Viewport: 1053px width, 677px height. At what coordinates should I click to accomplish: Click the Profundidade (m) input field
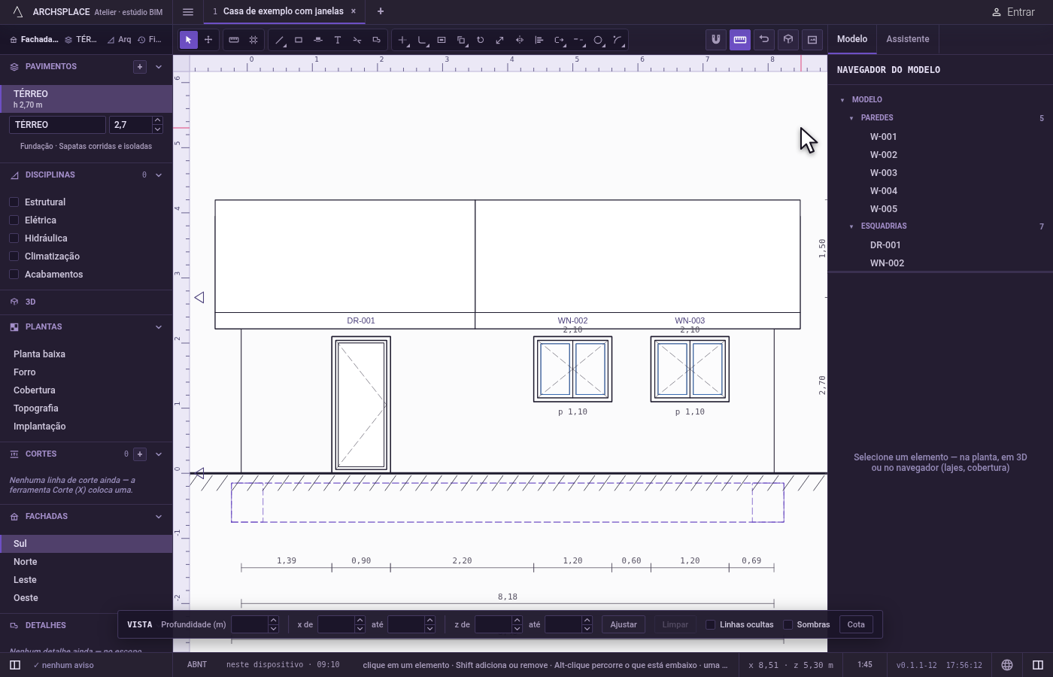coord(250,624)
